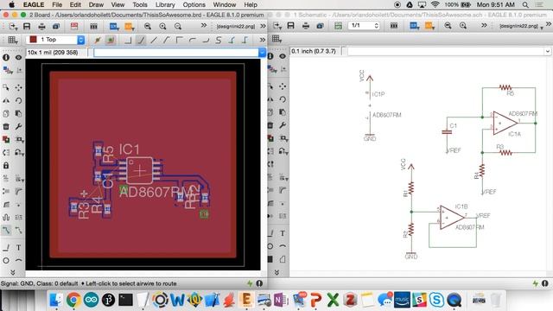553x311 pixels.
Task: Run SCR script icon in the board window
Action: pos(114,26)
